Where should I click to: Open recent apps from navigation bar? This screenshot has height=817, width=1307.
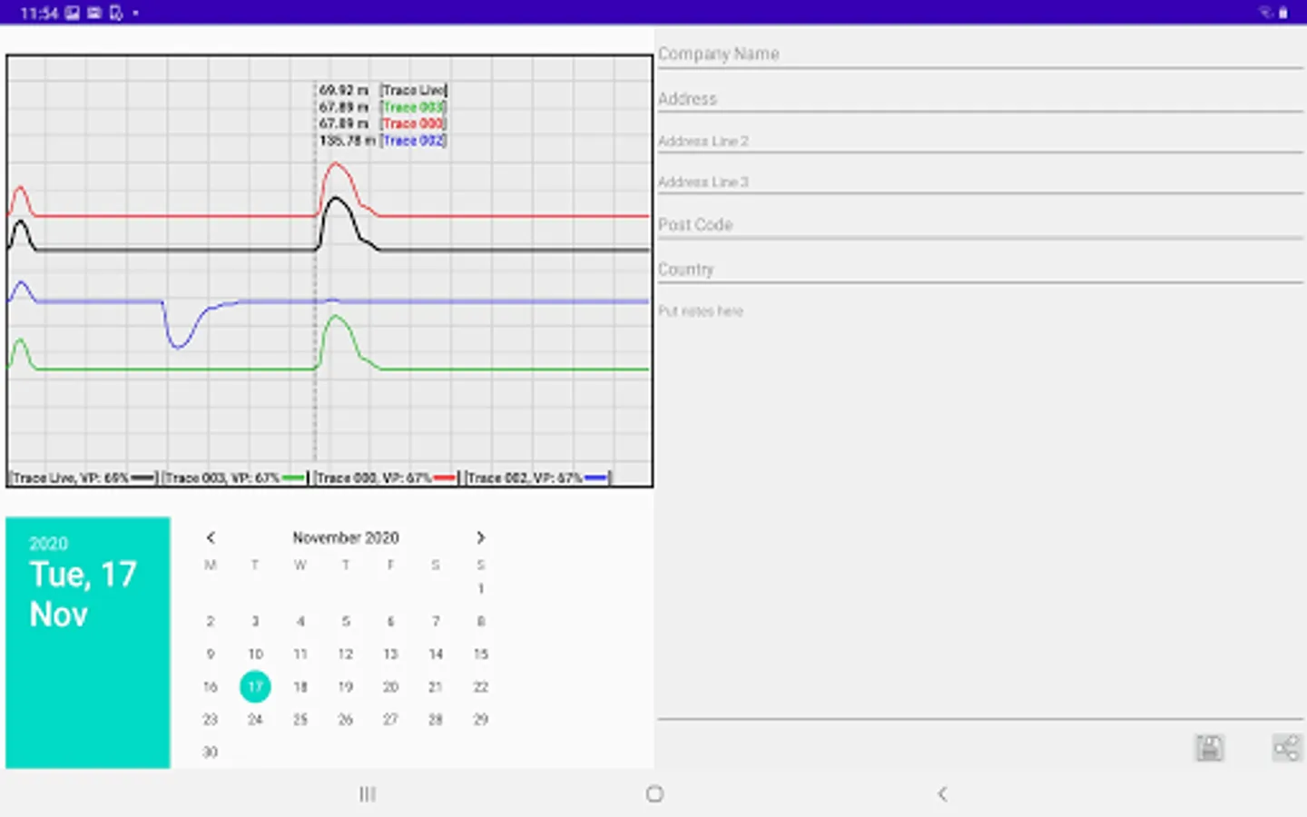pos(368,794)
